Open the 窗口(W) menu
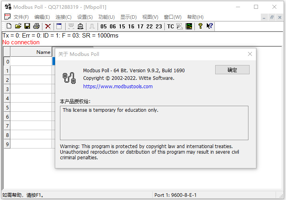286x200 pixels. 172,17
